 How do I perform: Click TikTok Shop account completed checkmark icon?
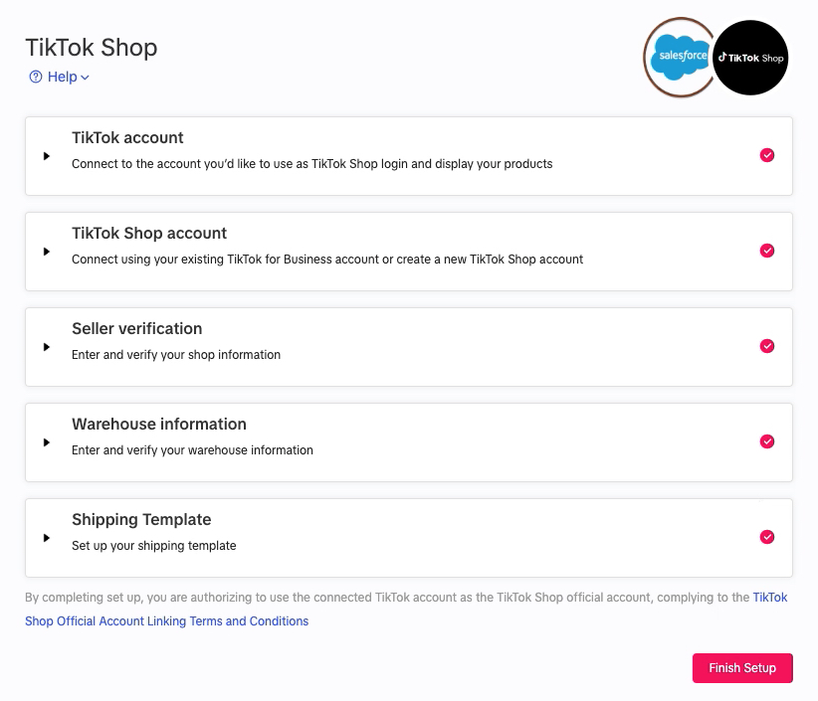tap(767, 251)
